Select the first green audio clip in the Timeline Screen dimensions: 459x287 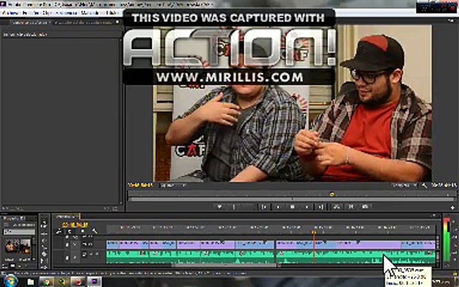tap(127, 257)
